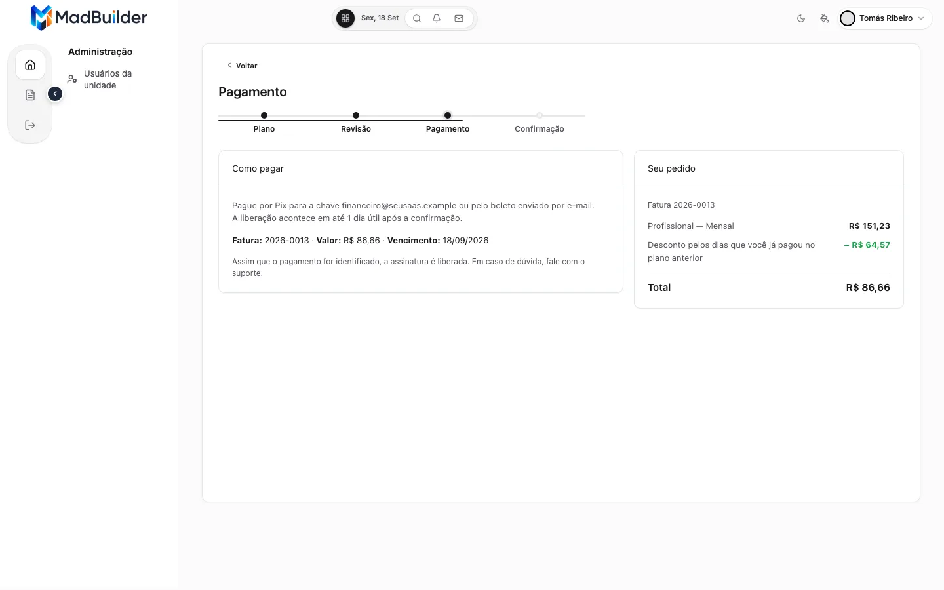This screenshot has height=590, width=944.
Task: Open the apps grid icon
Action: click(x=345, y=18)
